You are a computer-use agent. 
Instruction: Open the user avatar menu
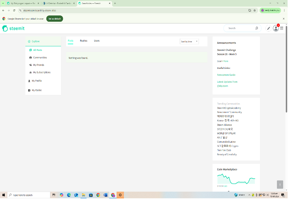click(x=275, y=28)
